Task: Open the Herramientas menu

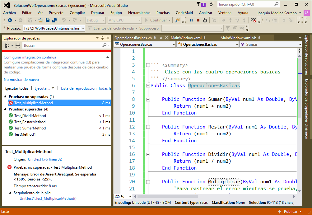Action: [x=139, y=13]
